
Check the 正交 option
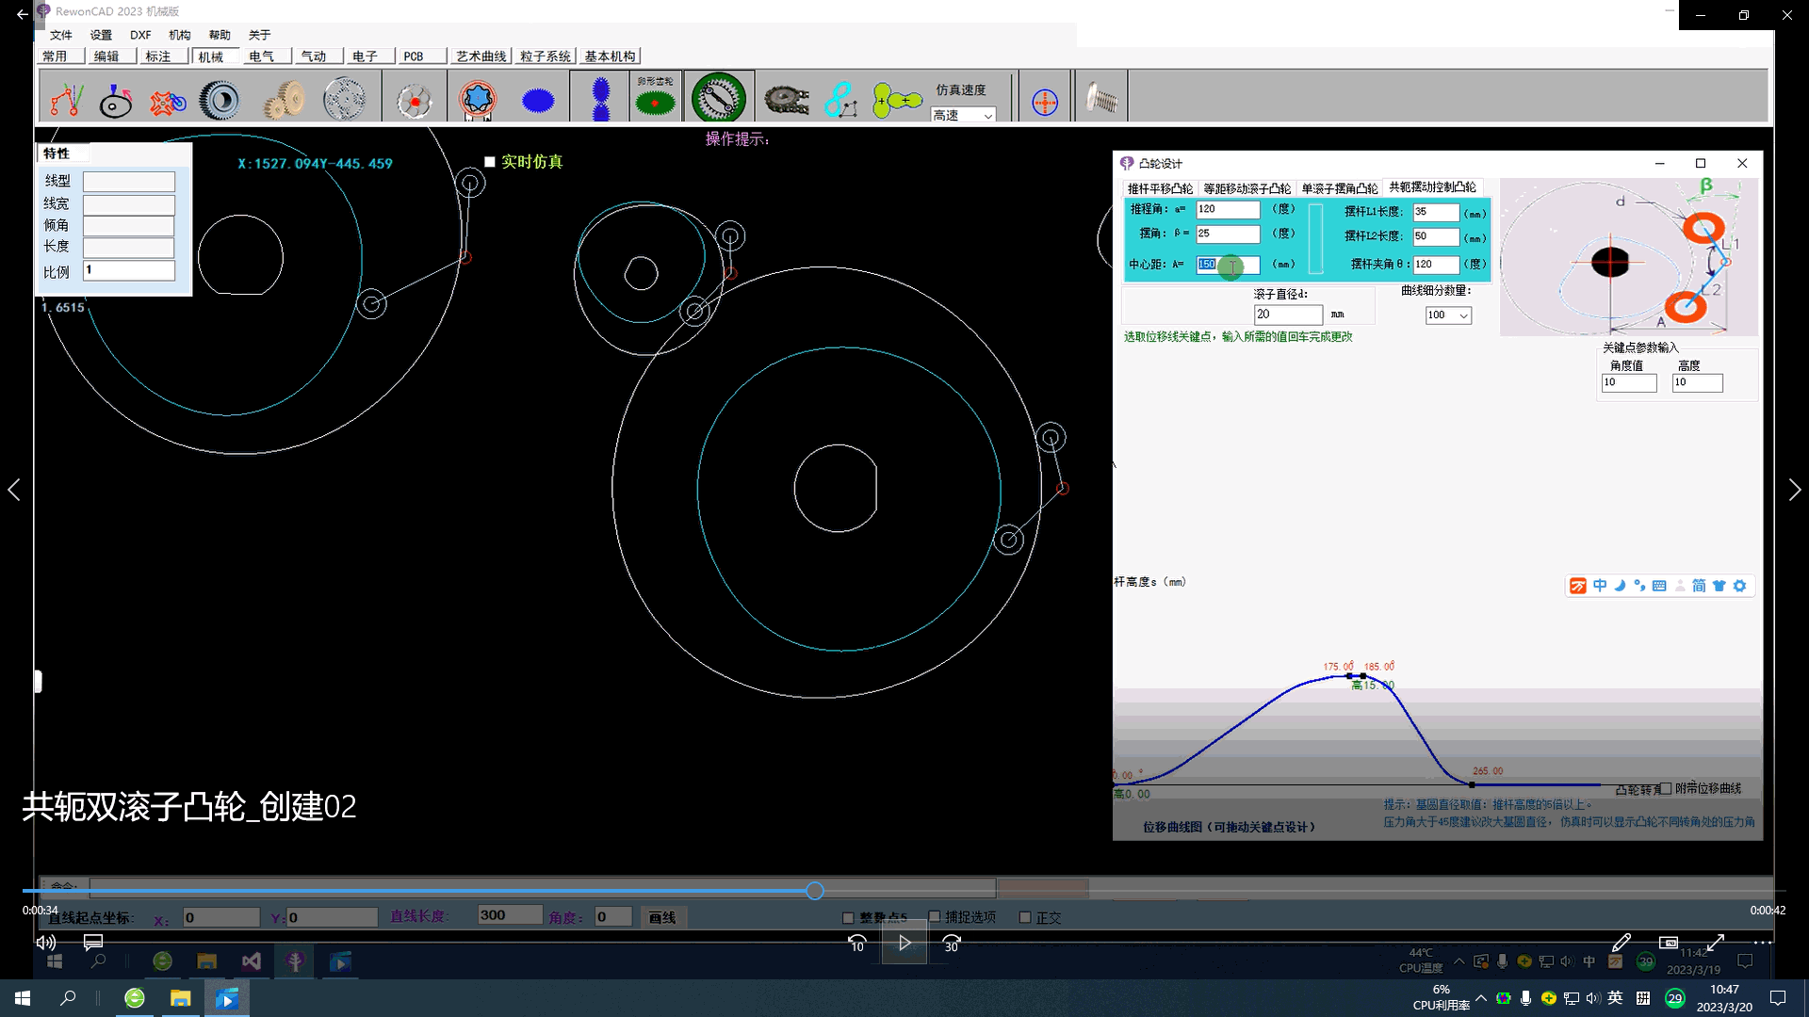[x=1025, y=917]
